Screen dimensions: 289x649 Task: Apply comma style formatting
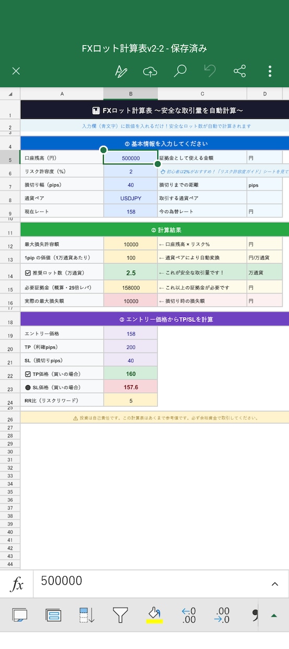tap(256, 615)
